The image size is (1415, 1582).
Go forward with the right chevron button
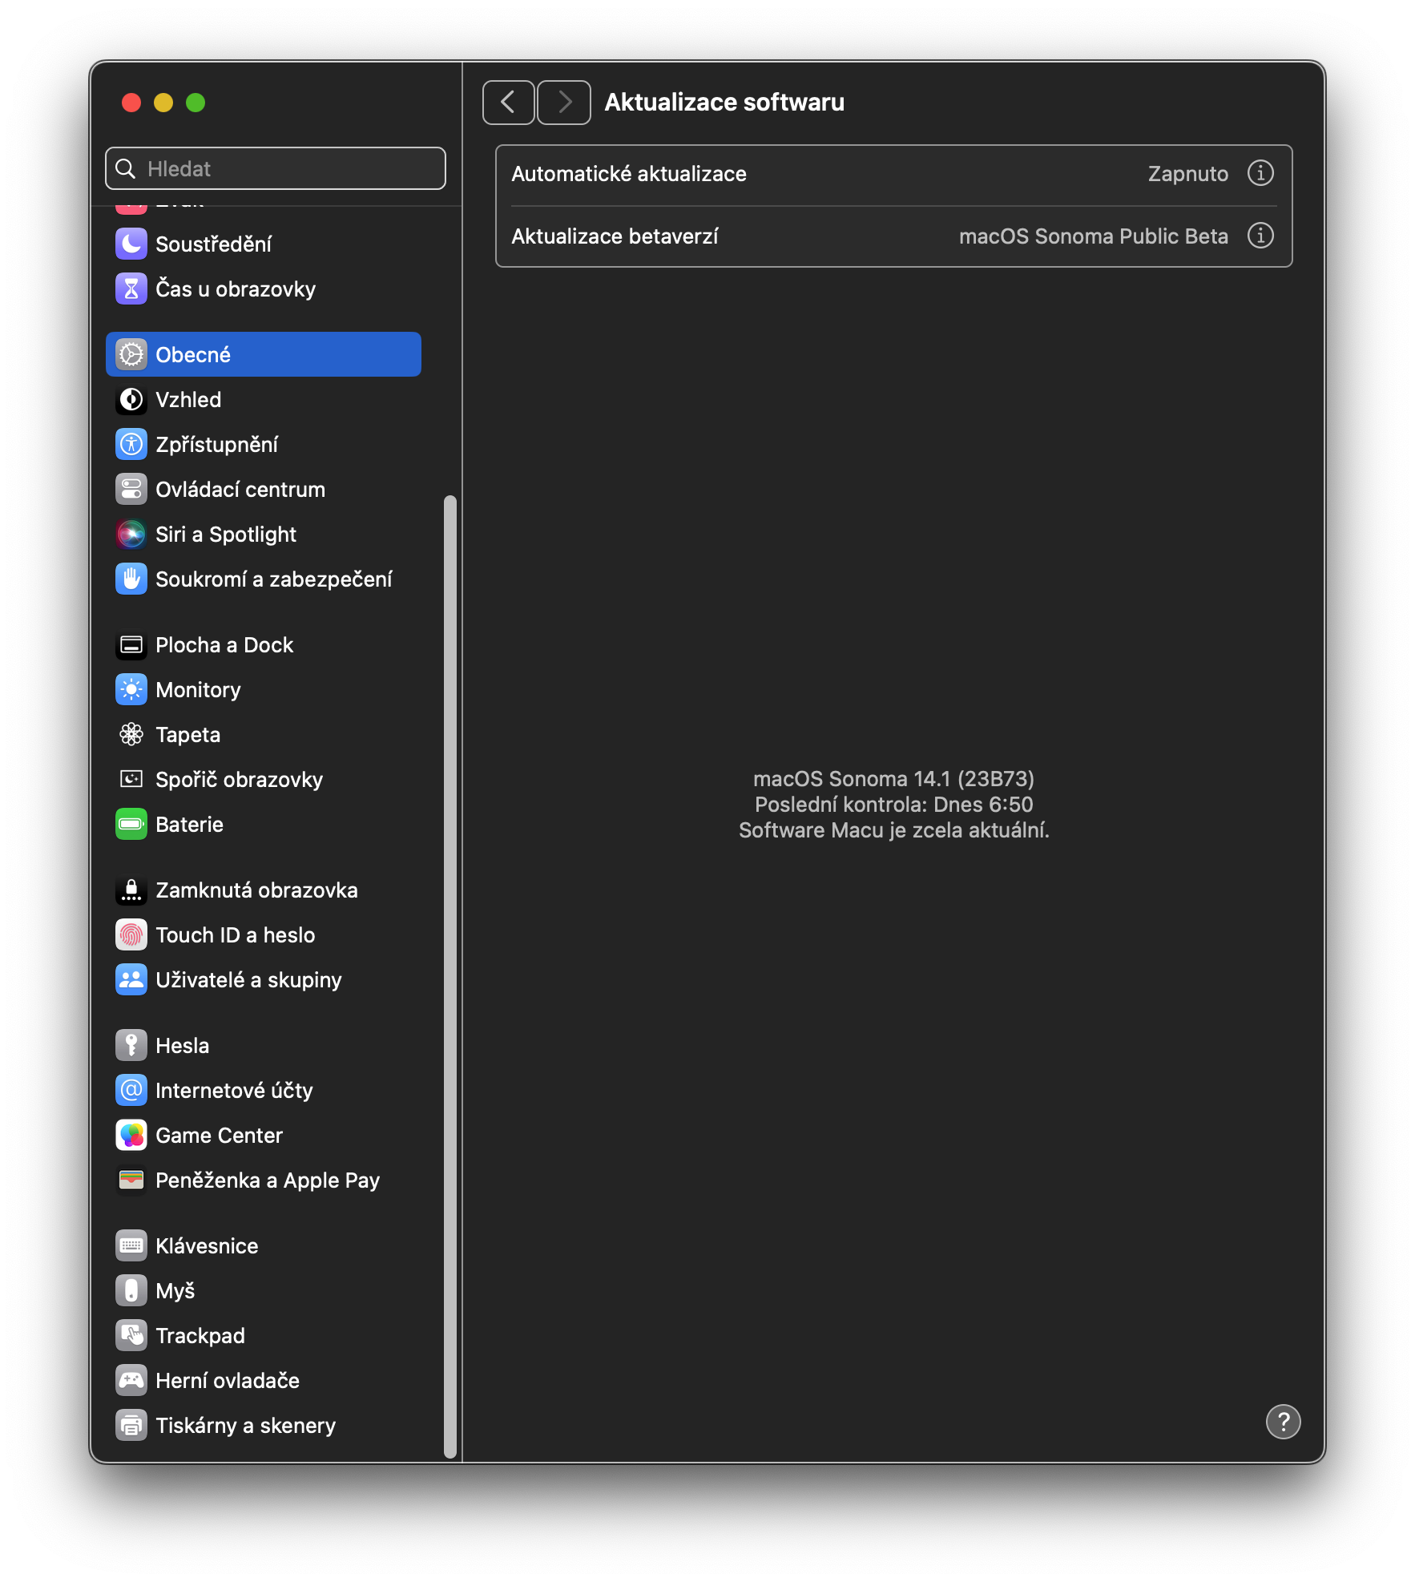click(x=564, y=103)
